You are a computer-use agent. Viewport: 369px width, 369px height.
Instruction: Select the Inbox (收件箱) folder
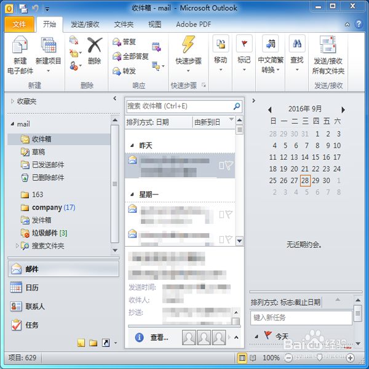(59, 139)
